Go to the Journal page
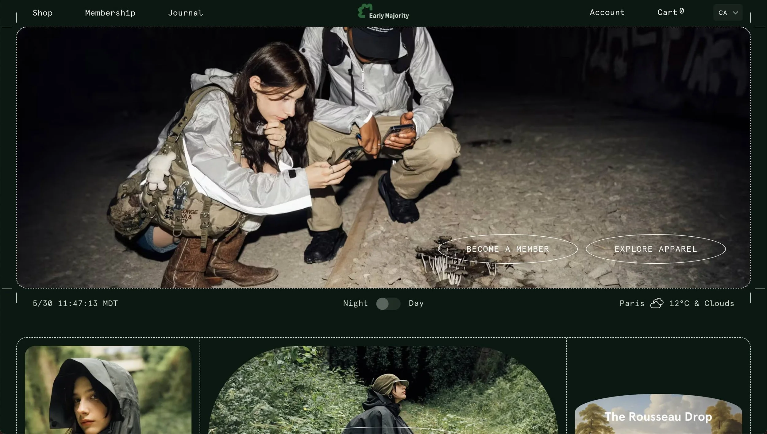The width and height of the screenshot is (767, 434). click(185, 13)
